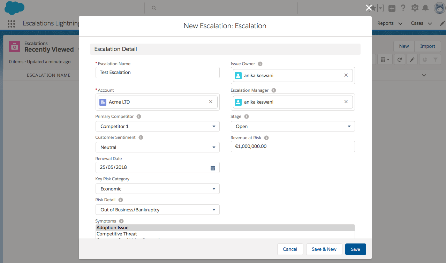The height and width of the screenshot is (263, 446).
Task: Open the Renewal Date calendar picker
Action: point(213,167)
